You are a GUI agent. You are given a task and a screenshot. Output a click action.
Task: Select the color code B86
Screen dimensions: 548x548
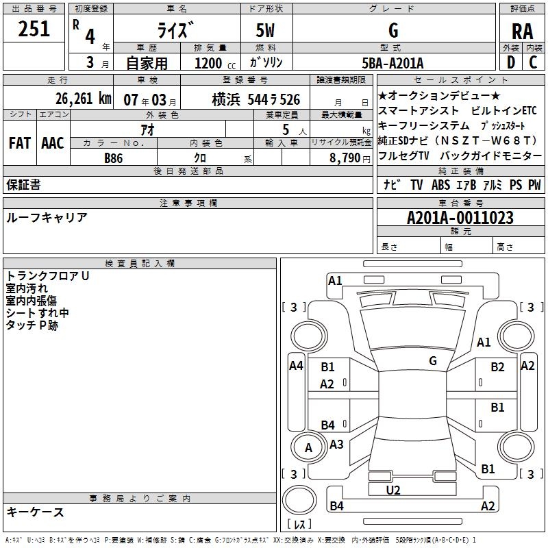[x=113, y=157]
